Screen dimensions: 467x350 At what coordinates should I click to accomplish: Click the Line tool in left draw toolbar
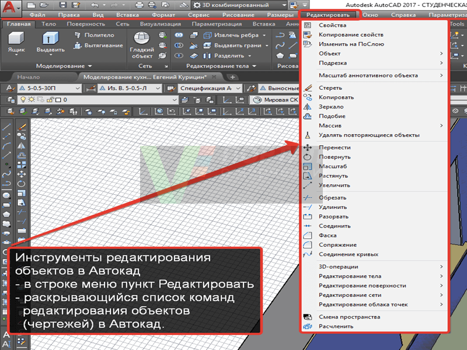point(6,127)
